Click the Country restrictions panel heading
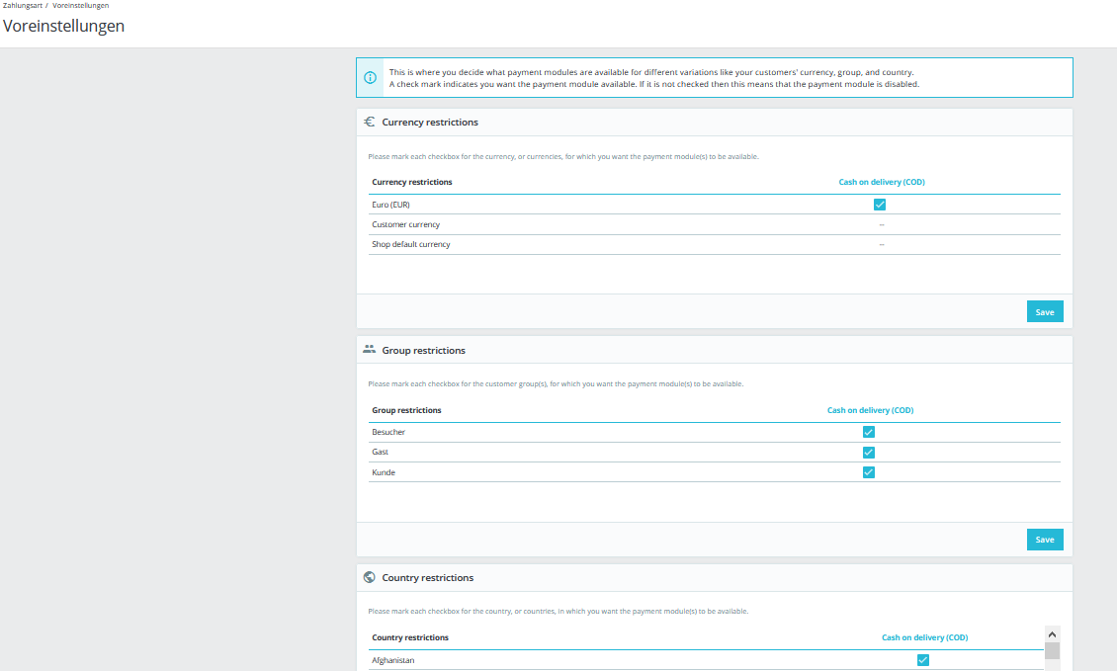Screen dimensions: 1117x671 (427, 577)
